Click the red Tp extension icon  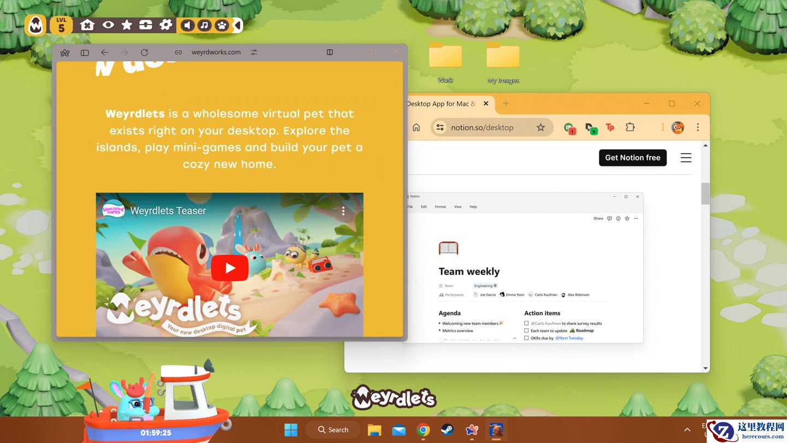click(x=610, y=127)
